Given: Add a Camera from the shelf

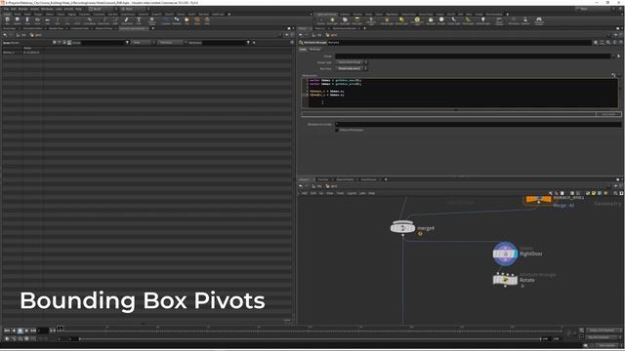Looking at the screenshot, I should pyautogui.click(x=320, y=20).
